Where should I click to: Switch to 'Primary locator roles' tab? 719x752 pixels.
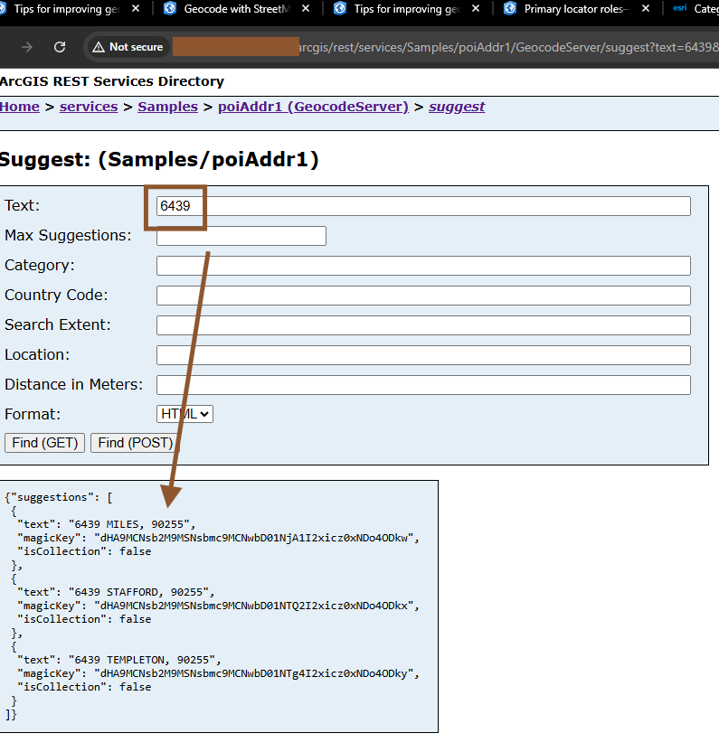tap(576, 9)
